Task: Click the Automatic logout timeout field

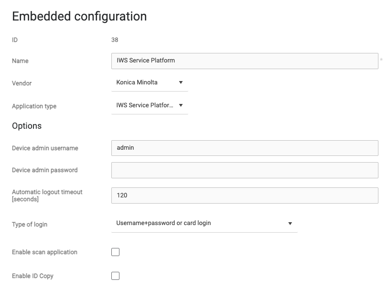Action: [245, 195]
